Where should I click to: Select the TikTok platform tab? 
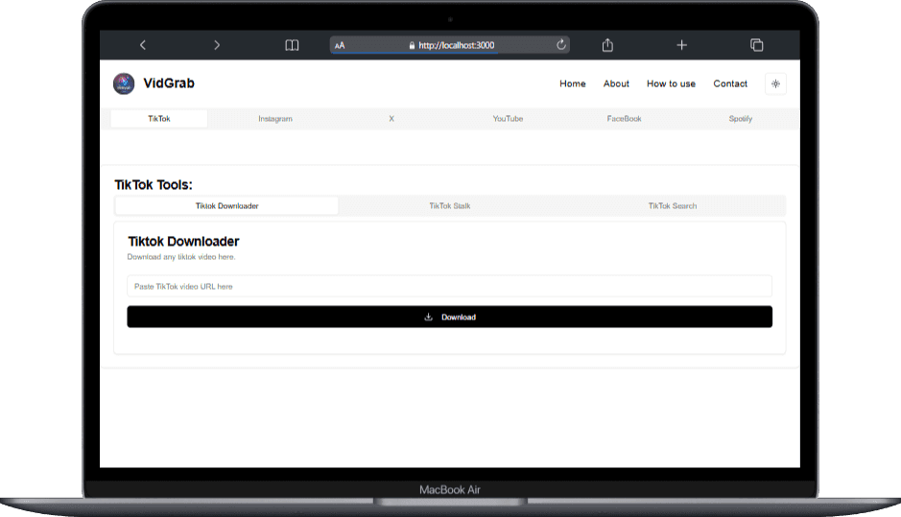[x=159, y=119]
